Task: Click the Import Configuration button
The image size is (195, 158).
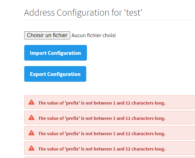Action: click(x=56, y=53)
